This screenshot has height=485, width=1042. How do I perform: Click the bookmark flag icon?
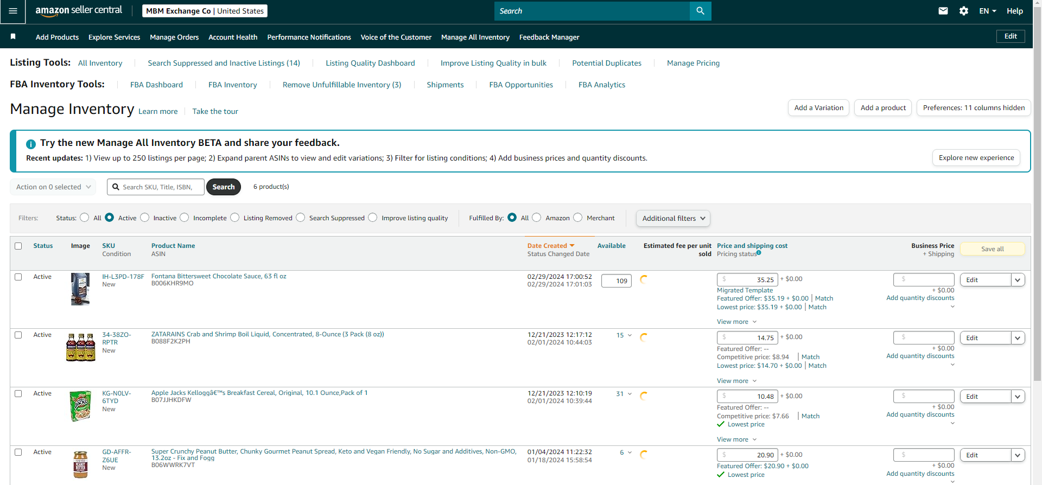[13, 36]
